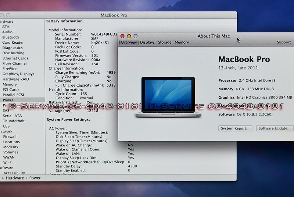Open Graphics/Displays section
Viewport: 294px width, 197px height.
tap(18, 74)
